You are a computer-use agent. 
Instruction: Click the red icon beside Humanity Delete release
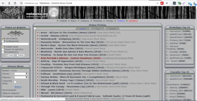coord(37,42)
